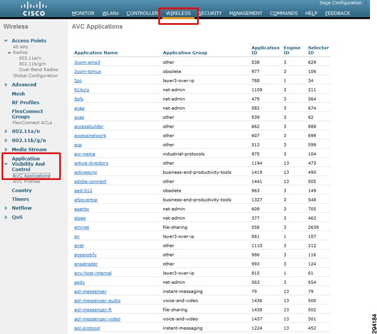Open the 3pc application link
This screenshot has height=334, width=377.
pos(78,81)
